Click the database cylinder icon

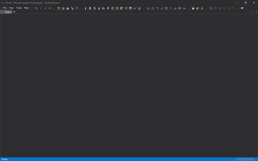click(x=193, y=8)
